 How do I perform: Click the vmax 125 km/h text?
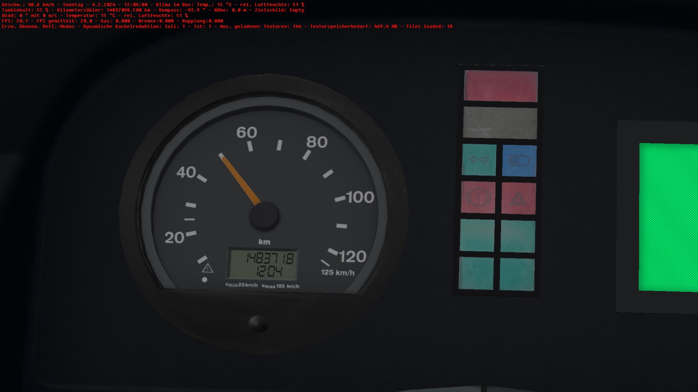click(x=280, y=286)
